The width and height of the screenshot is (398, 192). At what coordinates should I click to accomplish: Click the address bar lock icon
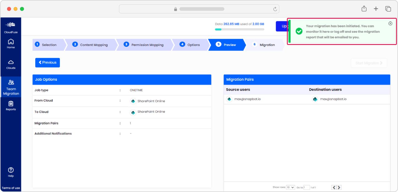point(176,9)
